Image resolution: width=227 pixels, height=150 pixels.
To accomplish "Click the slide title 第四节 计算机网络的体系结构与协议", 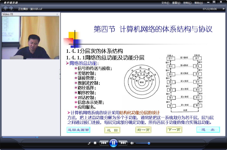I will (x=153, y=29).
